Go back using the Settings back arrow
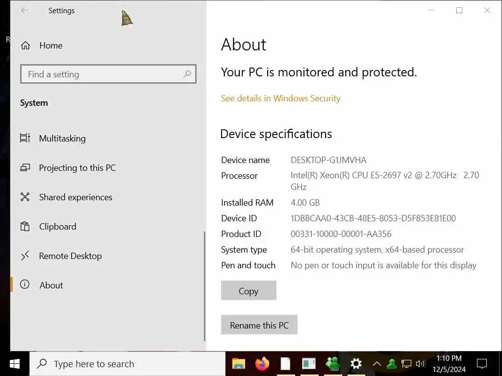 coord(25,11)
